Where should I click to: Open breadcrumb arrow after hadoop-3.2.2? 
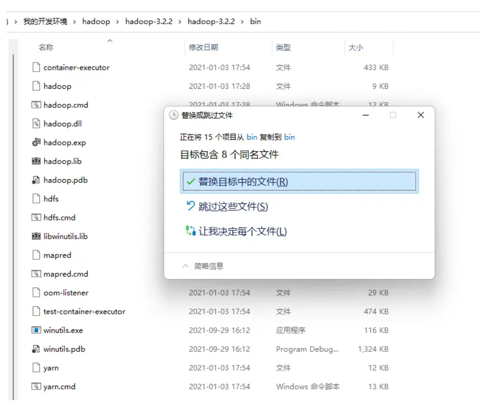coord(180,22)
